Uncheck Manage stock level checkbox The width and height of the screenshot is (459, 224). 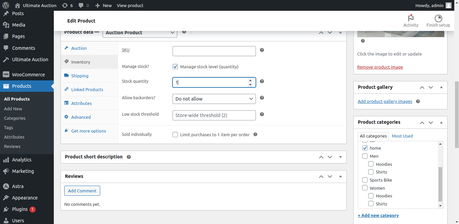pyautogui.click(x=175, y=67)
